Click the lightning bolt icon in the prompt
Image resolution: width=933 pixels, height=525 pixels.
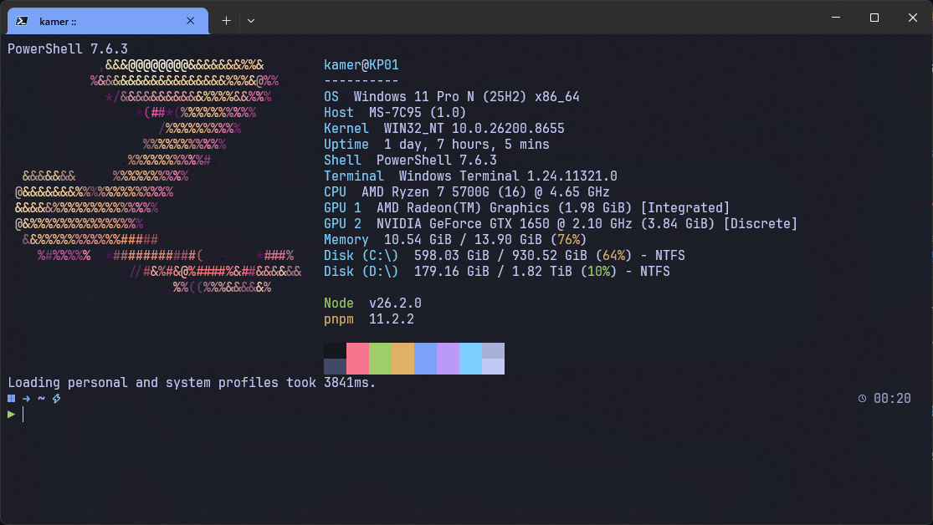click(x=57, y=399)
